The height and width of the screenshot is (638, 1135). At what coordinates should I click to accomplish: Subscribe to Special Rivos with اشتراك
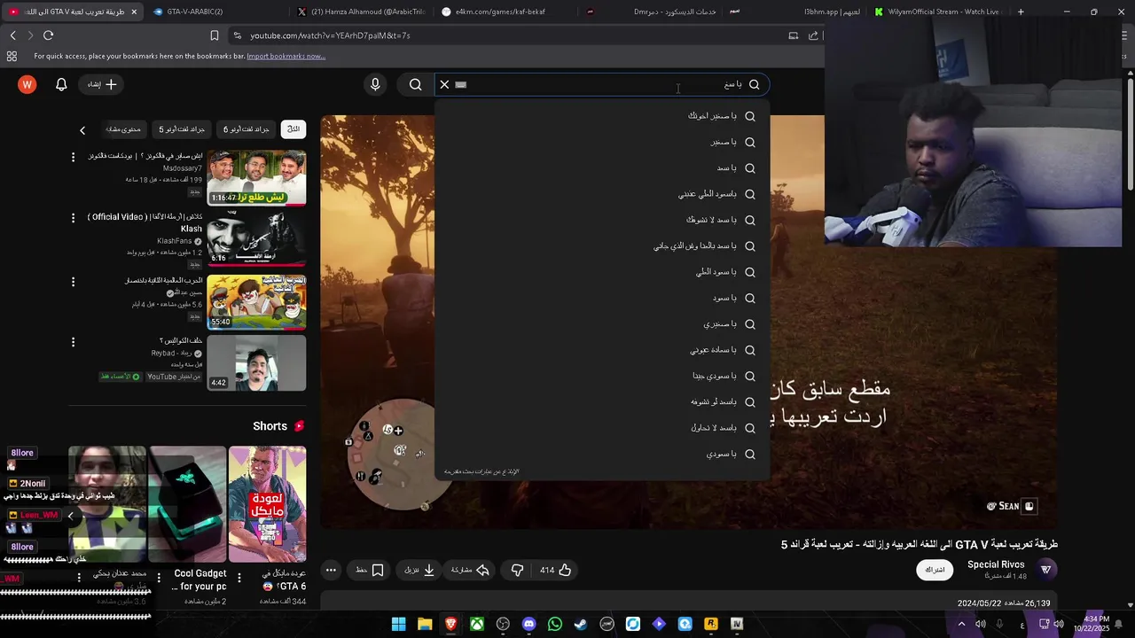click(x=935, y=570)
